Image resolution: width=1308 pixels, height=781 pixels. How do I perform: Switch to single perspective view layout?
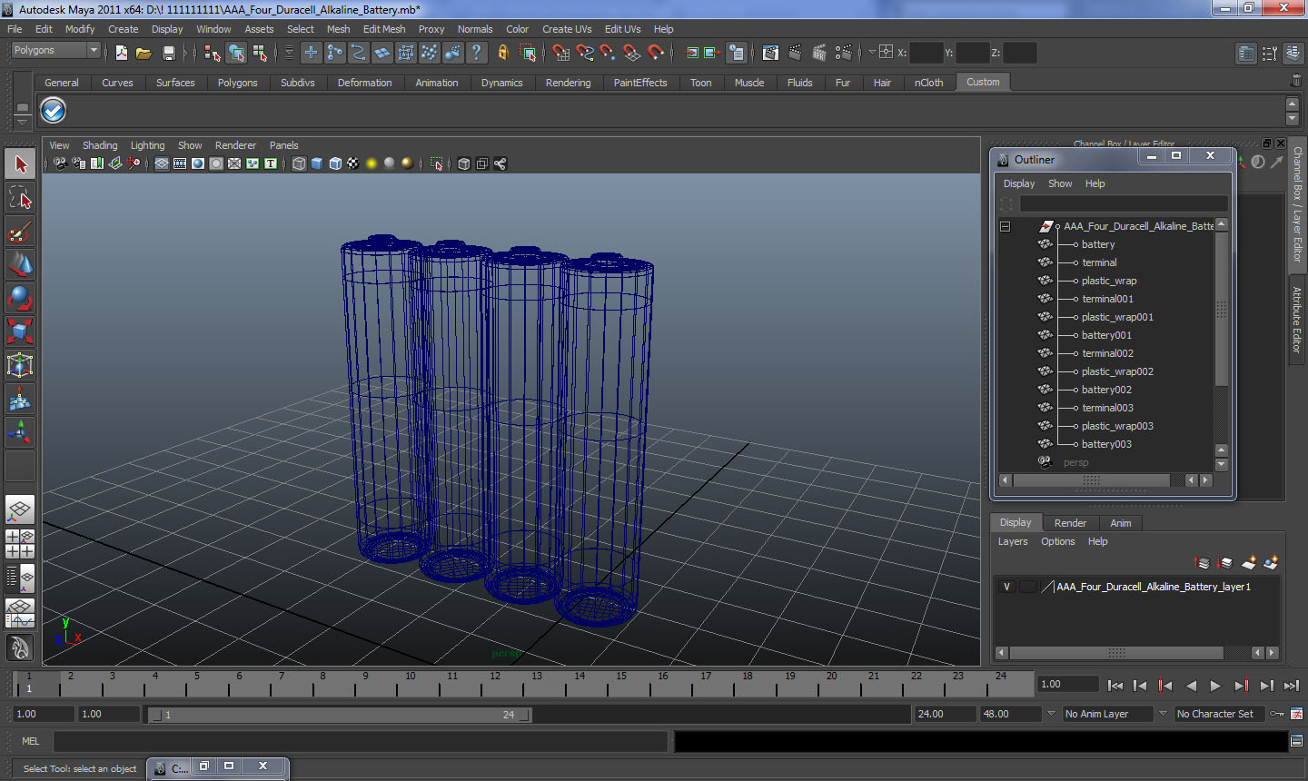tap(20, 510)
